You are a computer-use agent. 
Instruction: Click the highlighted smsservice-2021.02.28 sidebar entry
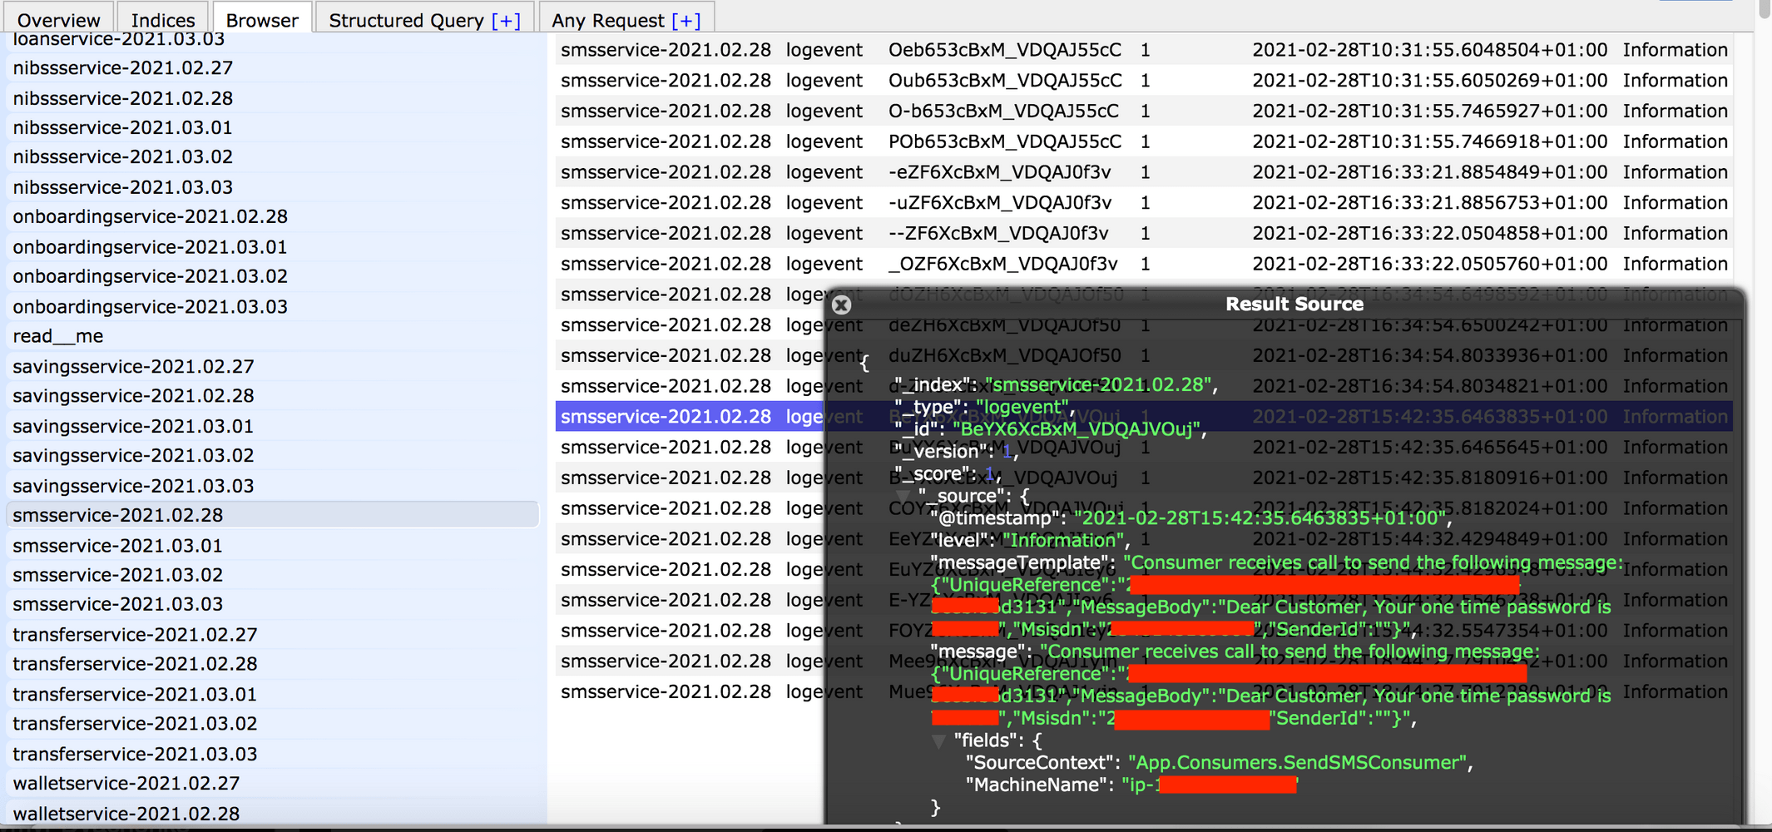(118, 515)
